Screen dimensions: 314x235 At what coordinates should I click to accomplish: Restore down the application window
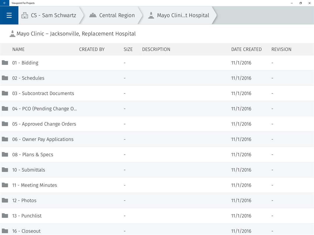(x=301, y=3)
